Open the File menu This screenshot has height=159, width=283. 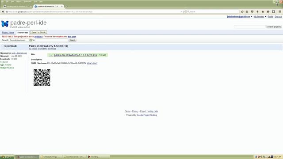[x=2, y=1]
